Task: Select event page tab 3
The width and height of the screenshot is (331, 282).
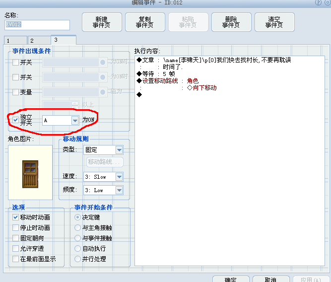Action: (64, 40)
